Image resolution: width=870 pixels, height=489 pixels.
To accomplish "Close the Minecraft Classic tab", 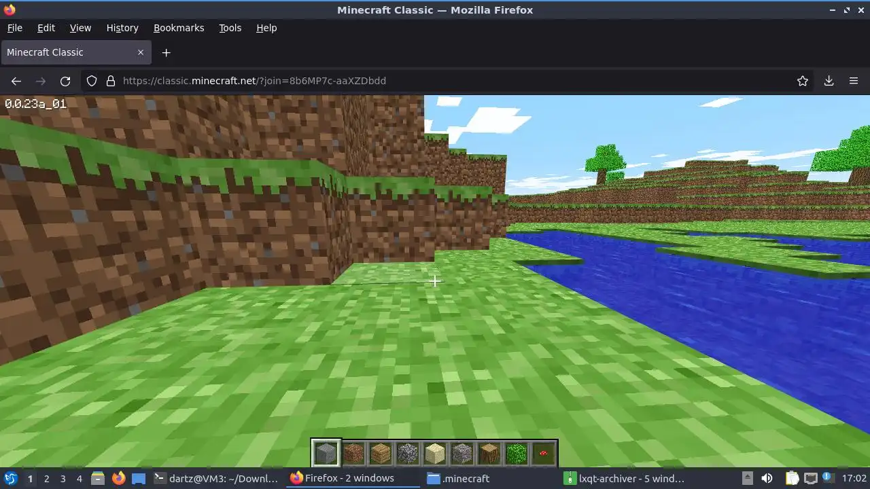I will click(141, 52).
